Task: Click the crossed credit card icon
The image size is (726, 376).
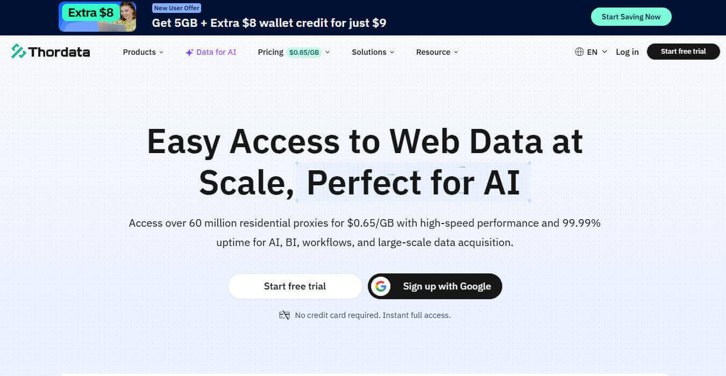Action: (284, 315)
